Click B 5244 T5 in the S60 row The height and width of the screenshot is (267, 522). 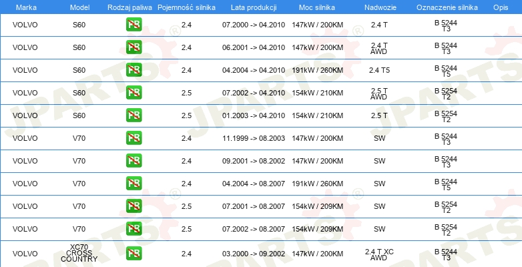coord(446,71)
